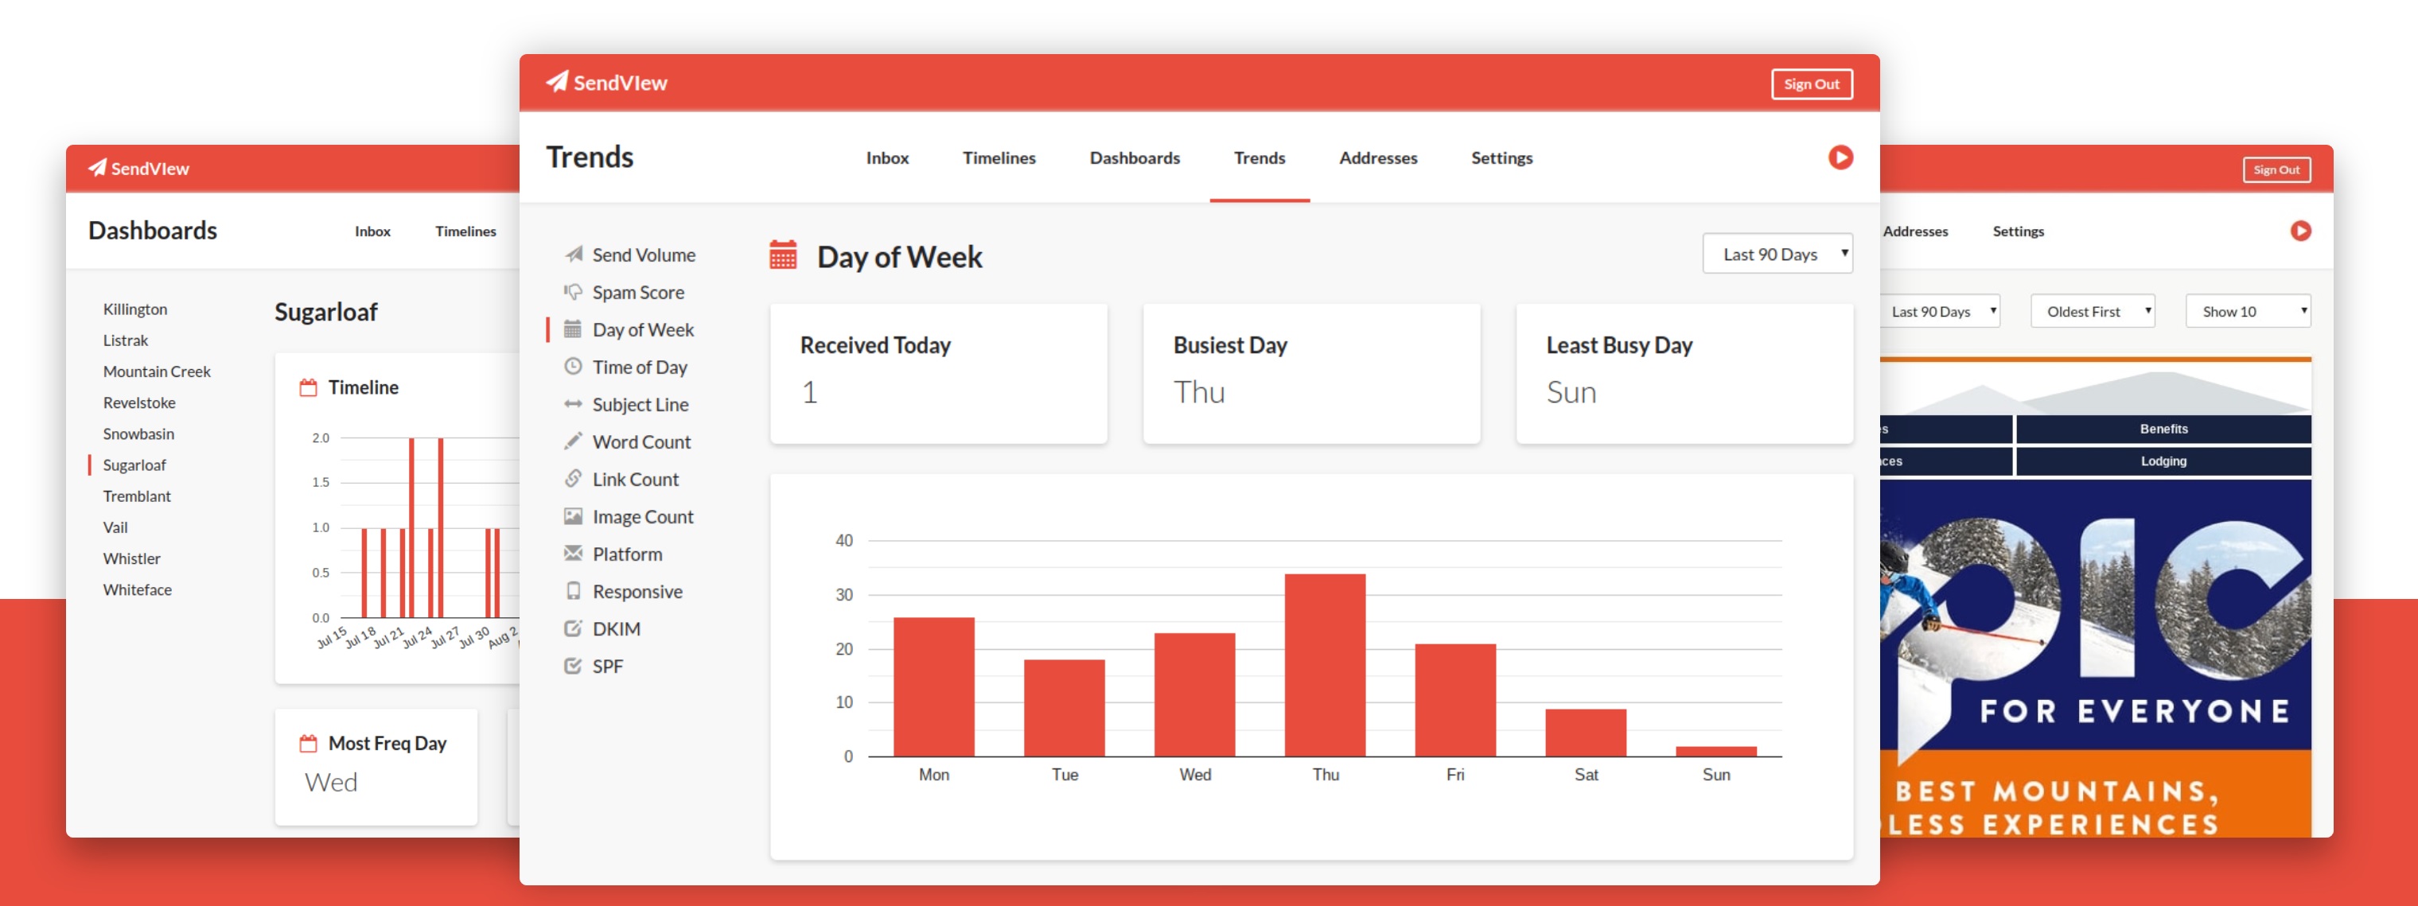Select Subject Line in the trends sidebar
This screenshot has height=906, width=2418.
pos(641,405)
